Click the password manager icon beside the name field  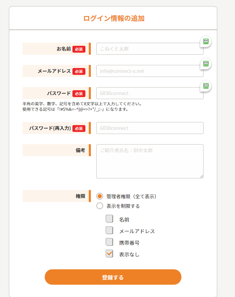point(206,41)
